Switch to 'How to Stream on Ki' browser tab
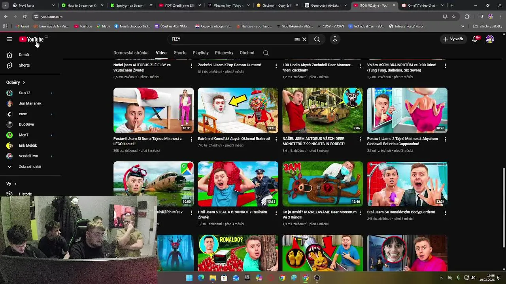The height and width of the screenshot is (284, 506). 82,6
